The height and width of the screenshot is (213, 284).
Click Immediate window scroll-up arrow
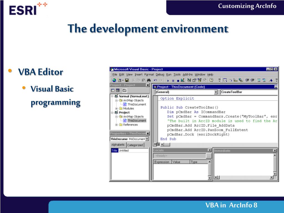pos(275,155)
